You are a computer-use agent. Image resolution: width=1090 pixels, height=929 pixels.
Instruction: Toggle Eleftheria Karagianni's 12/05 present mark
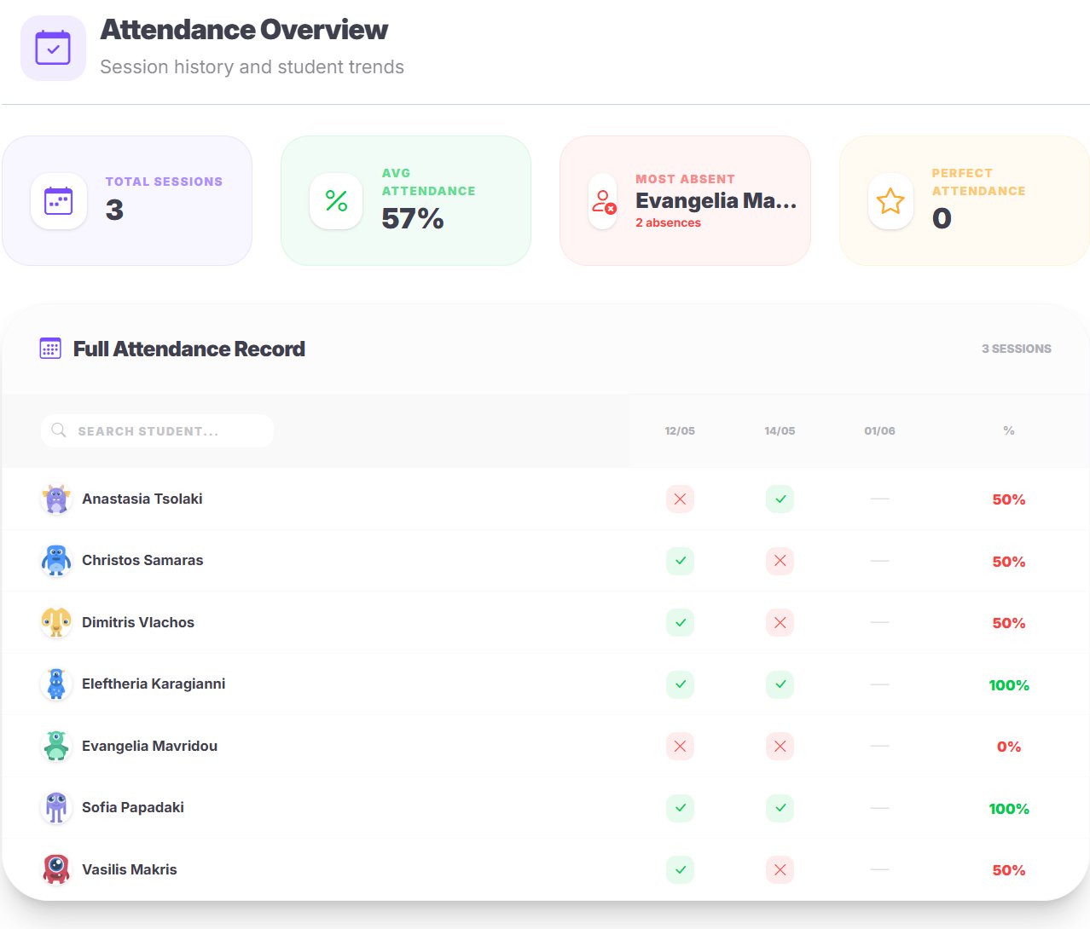[680, 684]
